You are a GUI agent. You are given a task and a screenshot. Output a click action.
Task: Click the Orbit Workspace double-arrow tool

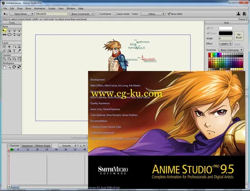[19, 67]
